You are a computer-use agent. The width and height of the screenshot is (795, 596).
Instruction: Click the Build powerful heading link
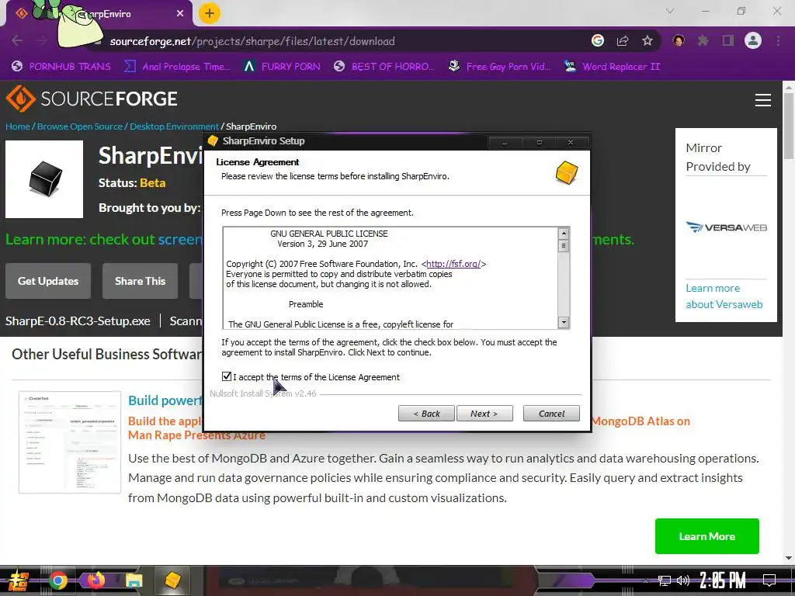point(165,400)
